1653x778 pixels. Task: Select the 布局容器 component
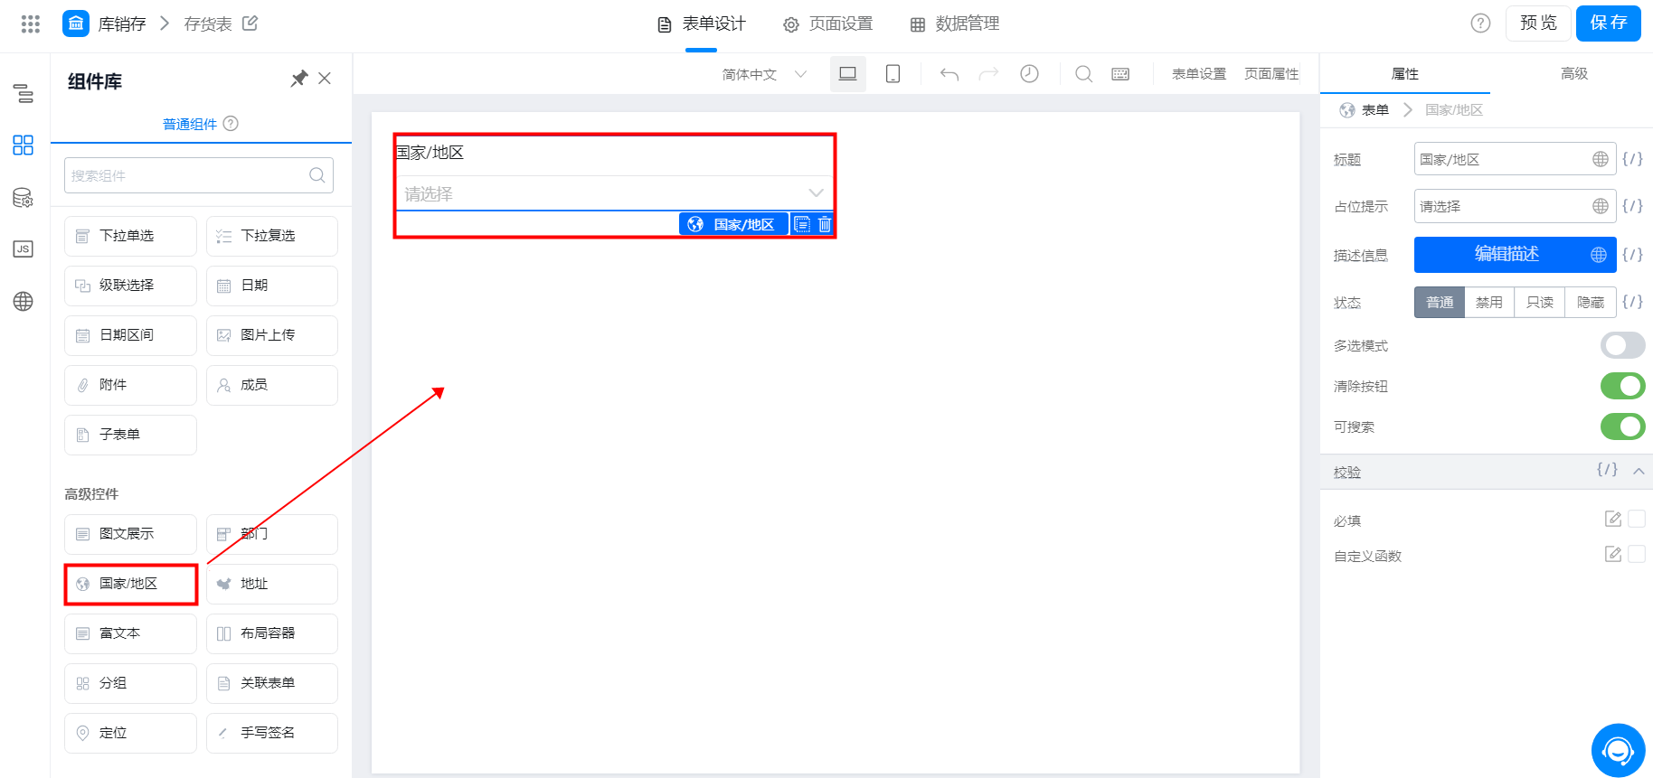pyautogui.click(x=272, y=633)
